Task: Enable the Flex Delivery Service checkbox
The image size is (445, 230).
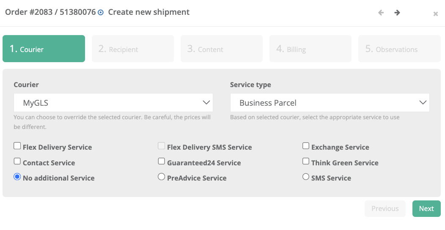Action: (17, 146)
